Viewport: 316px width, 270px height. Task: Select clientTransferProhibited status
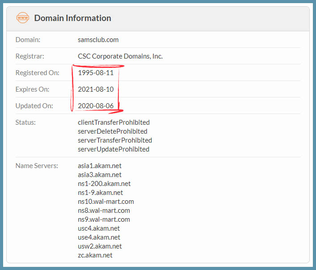(x=114, y=122)
